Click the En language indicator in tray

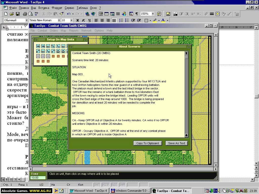(x=215, y=191)
